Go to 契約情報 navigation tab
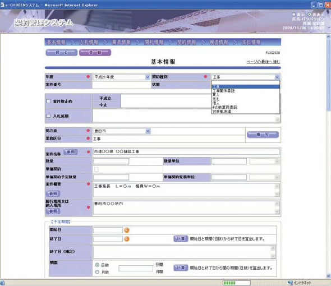The image size is (331, 286). 186,42
